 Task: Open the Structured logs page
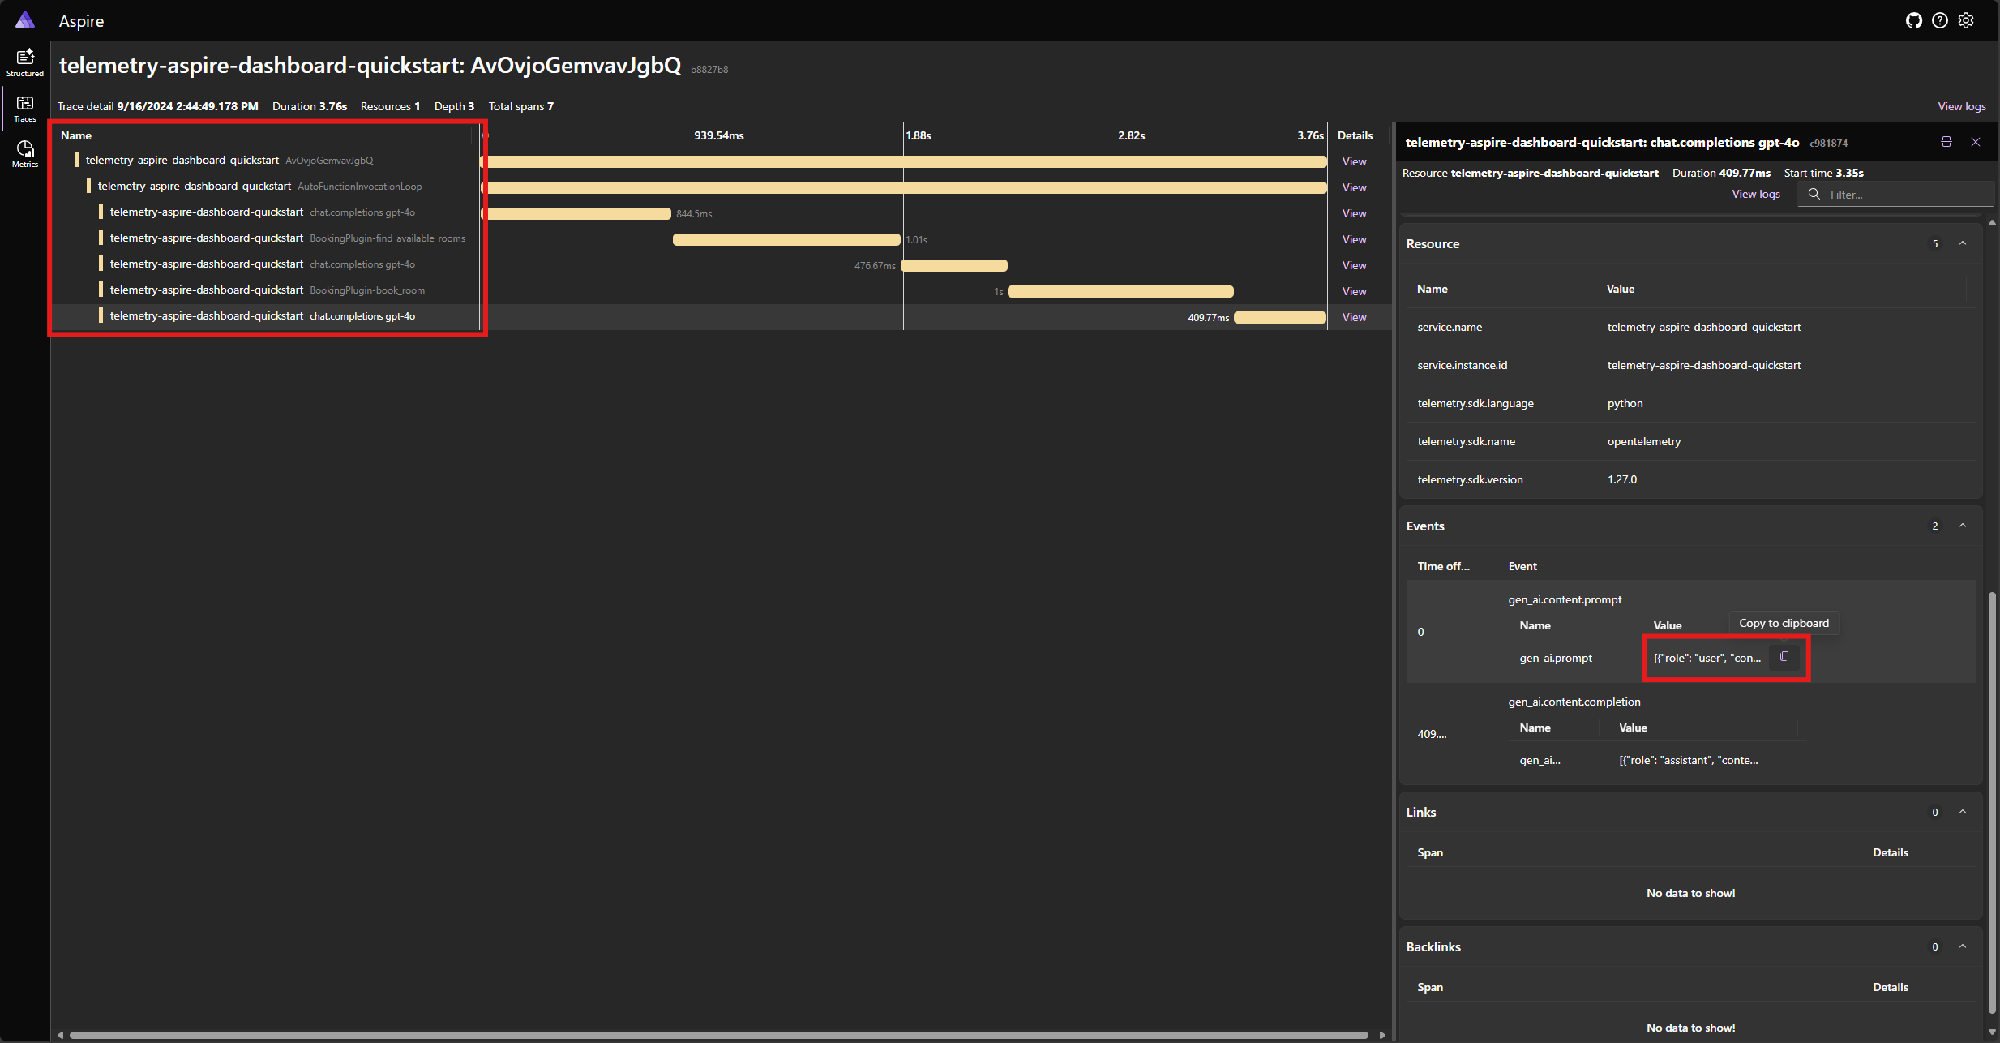[25, 62]
